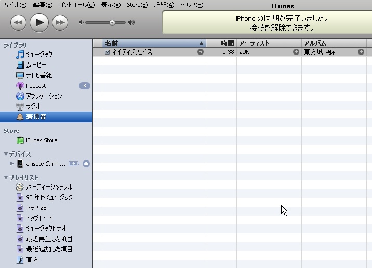
Task: Expand the akisute の iPhone device tree
Action: (x=11, y=164)
